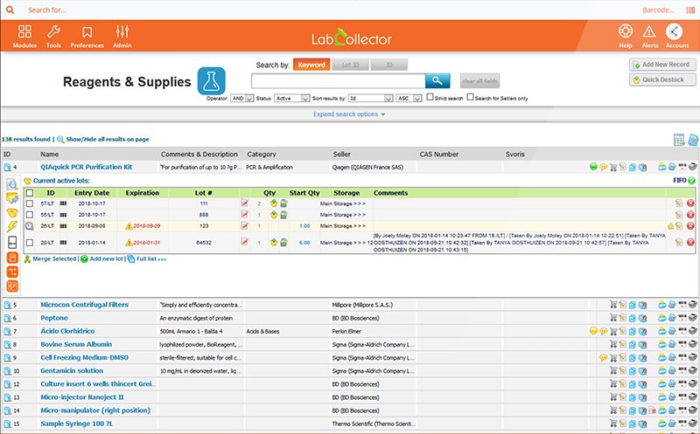Click the barcode scan icon at top right
This screenshot has height=434, width=700.
690,10
